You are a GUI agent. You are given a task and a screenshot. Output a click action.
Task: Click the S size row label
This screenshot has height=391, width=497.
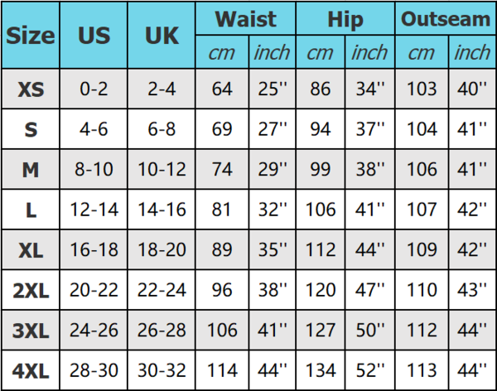pyautogui.click(x=31, y=129)
